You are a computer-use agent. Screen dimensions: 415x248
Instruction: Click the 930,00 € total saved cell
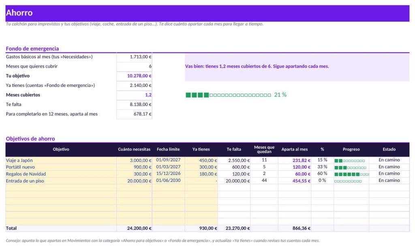(201, 228)
